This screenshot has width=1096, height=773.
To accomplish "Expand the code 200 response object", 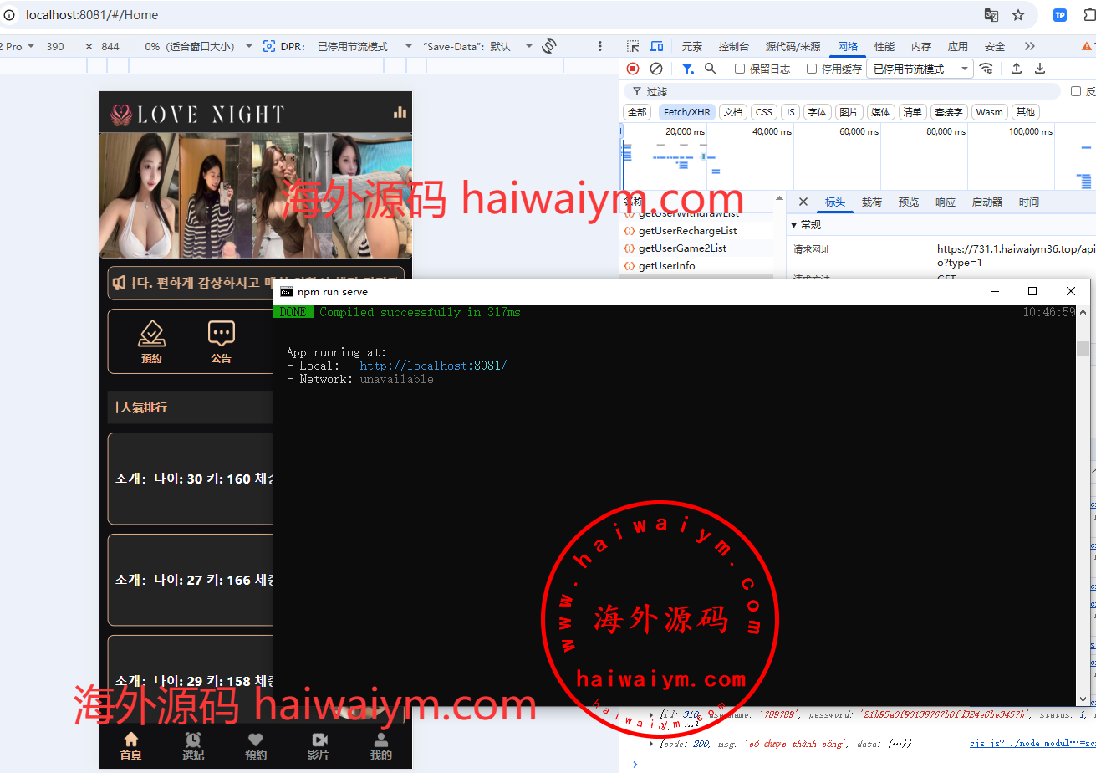I will [652, 743].
